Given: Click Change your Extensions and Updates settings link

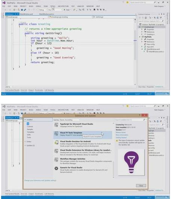Looking at the screenshot, I should (x=40, y=180).
